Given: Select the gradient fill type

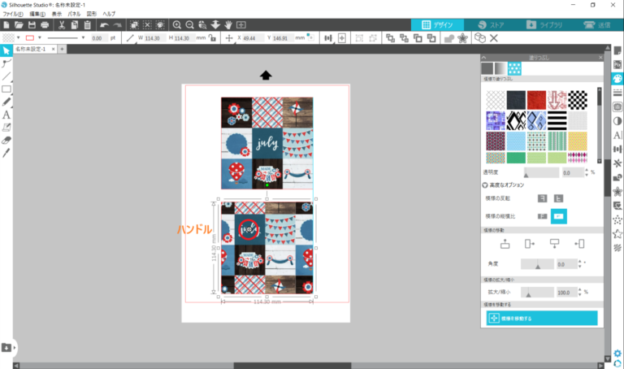Looking at the screenshot, I should (x=500, y=68).
